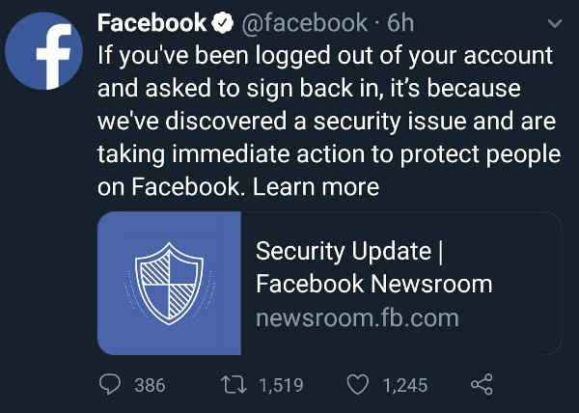
Task: Click the Learn more text
Action: click(x=317, y=186)
